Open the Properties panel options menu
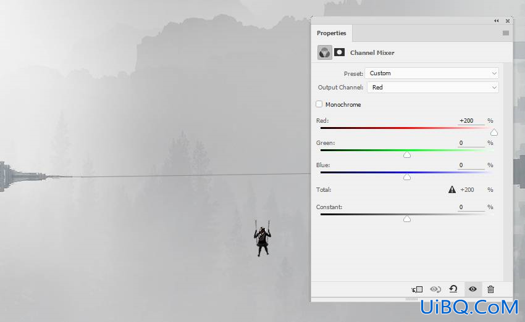Viewport: 525px width, 322px height. pyautogui.click(x=506, y=33)
